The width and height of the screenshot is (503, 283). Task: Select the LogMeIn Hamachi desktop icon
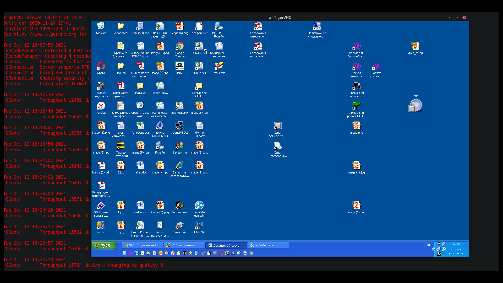[199, 206]
